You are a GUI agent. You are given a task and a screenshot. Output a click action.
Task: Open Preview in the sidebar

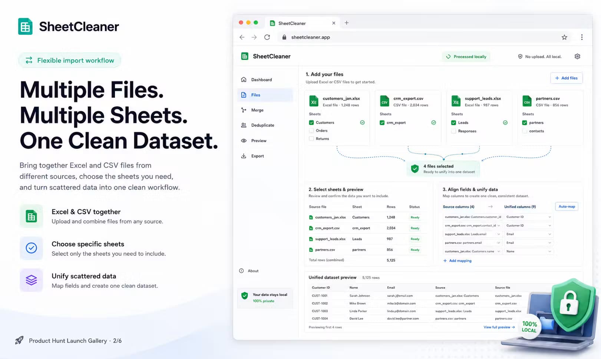coord(265,141)
